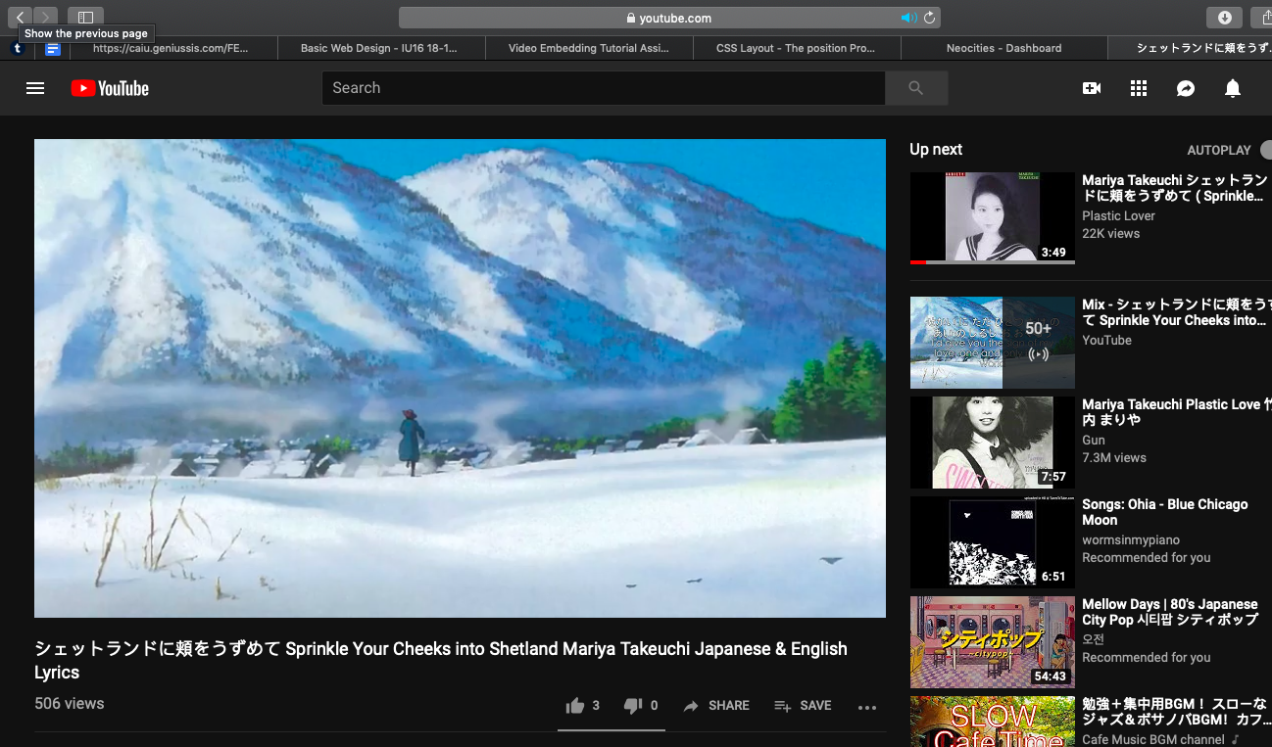1272x747 pixels.
Task: Click the SHARE button
Action: [716, 705]
